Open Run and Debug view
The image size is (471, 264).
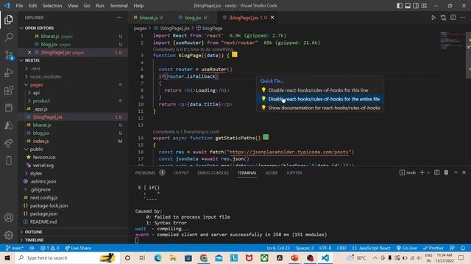9,73
